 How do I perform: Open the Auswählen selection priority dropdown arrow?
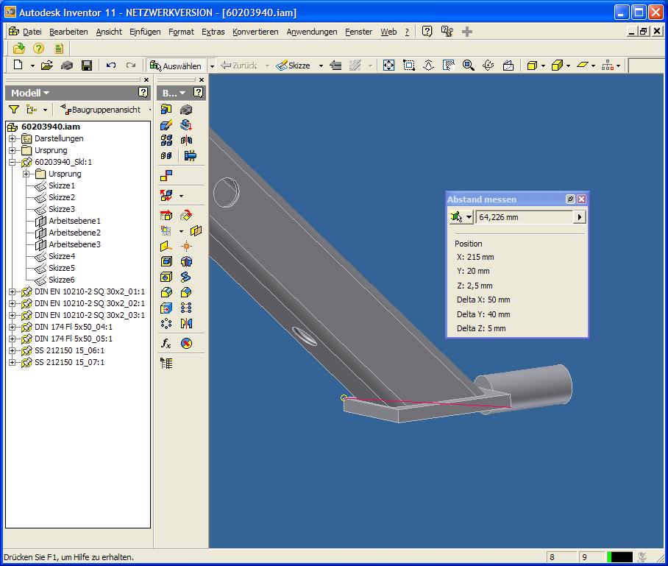point(212,66)
